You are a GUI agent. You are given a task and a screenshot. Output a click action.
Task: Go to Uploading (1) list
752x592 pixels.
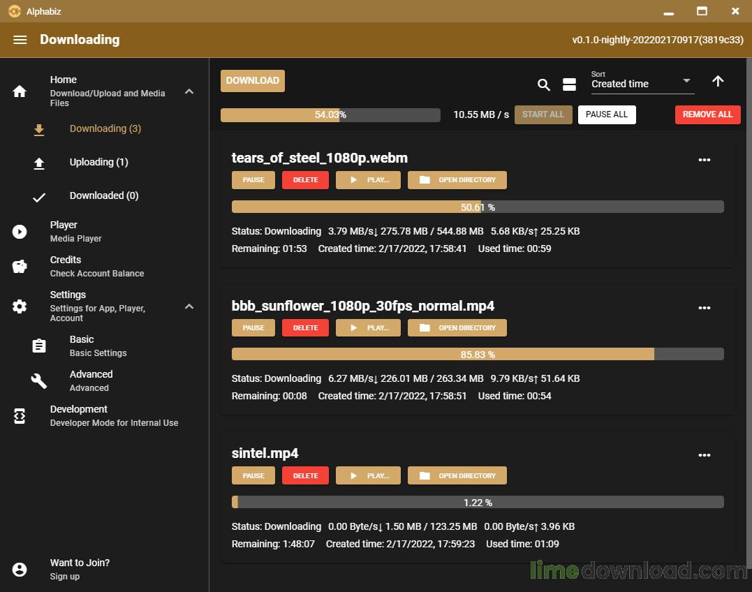click(x=98, y=162)
